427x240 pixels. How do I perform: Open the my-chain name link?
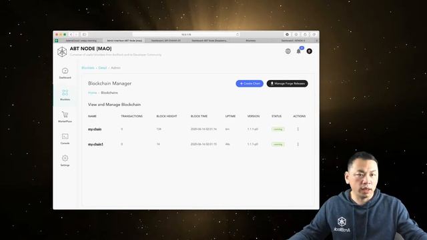click(95, 129)
